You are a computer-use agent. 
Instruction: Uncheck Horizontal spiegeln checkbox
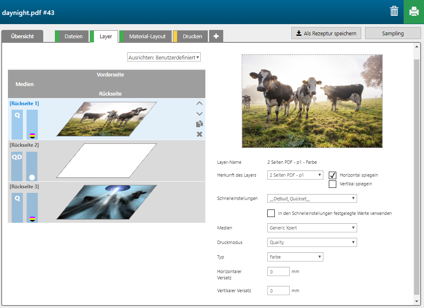pyautogui.click(x=333, y=175)
